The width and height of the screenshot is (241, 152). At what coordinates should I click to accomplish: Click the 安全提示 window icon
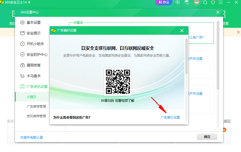pos(22,33)
